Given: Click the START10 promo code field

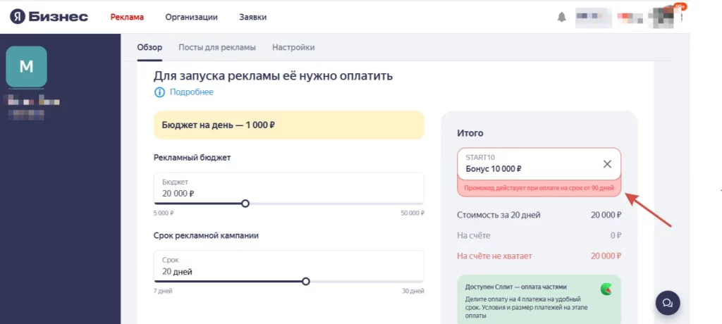Looking at the screenshot, I should point(539,164).
